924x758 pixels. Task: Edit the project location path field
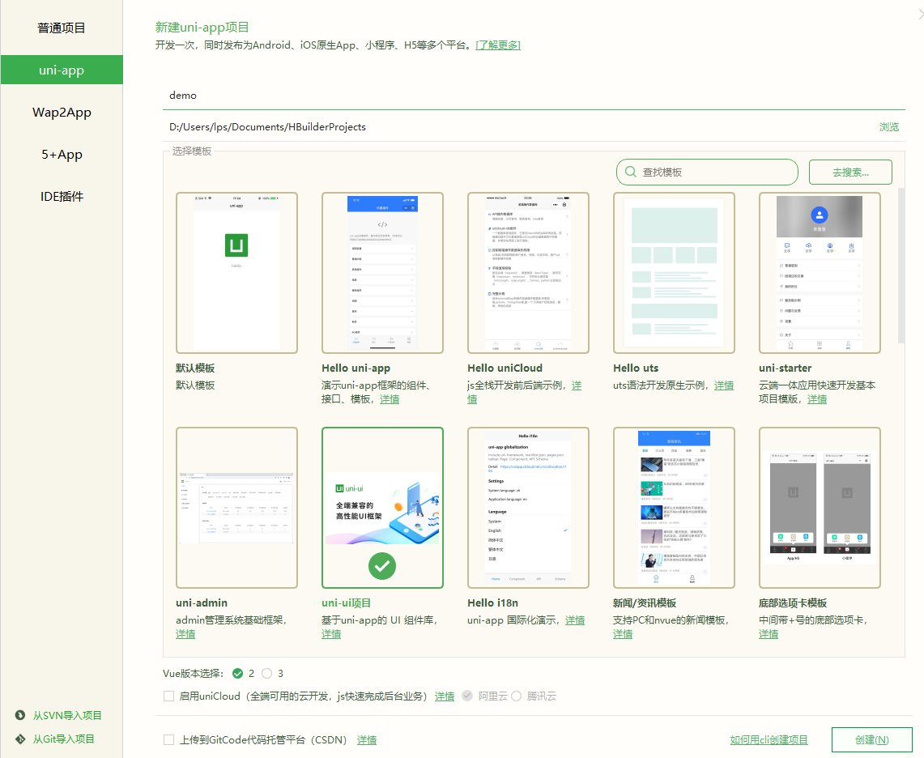coord(518,126)
